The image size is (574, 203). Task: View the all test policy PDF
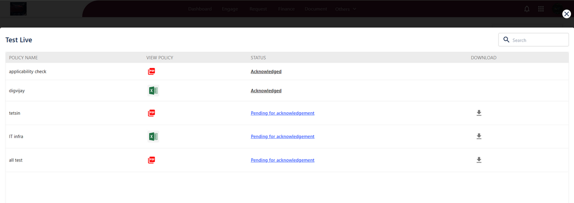[x=151, y=160]
